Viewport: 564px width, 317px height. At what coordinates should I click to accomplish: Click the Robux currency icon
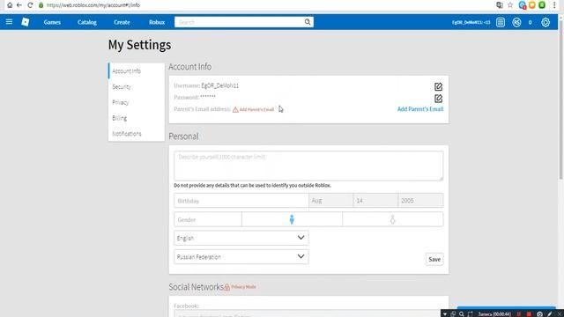[517, 22]
